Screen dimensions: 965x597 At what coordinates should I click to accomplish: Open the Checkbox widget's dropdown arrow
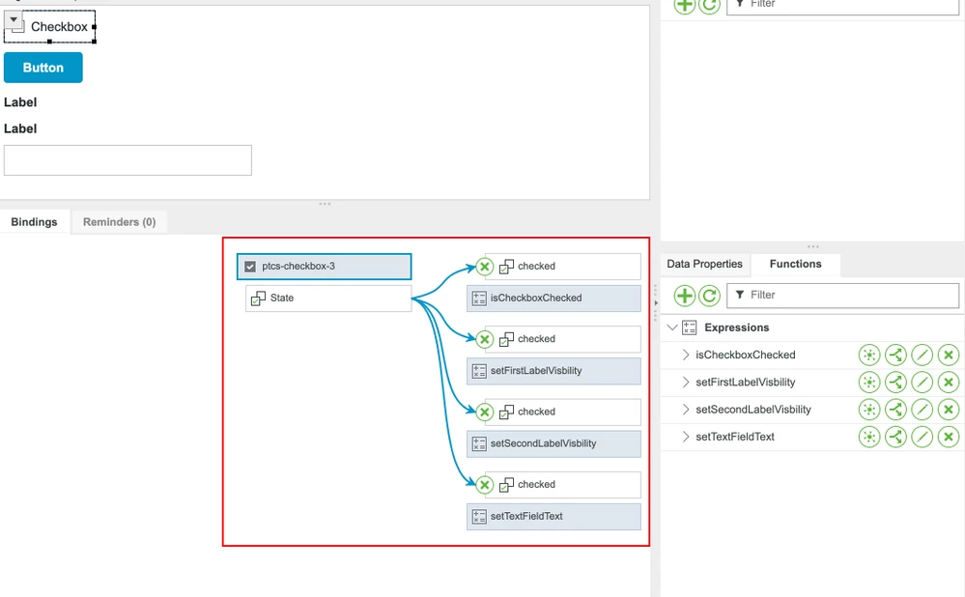point(14,19)
